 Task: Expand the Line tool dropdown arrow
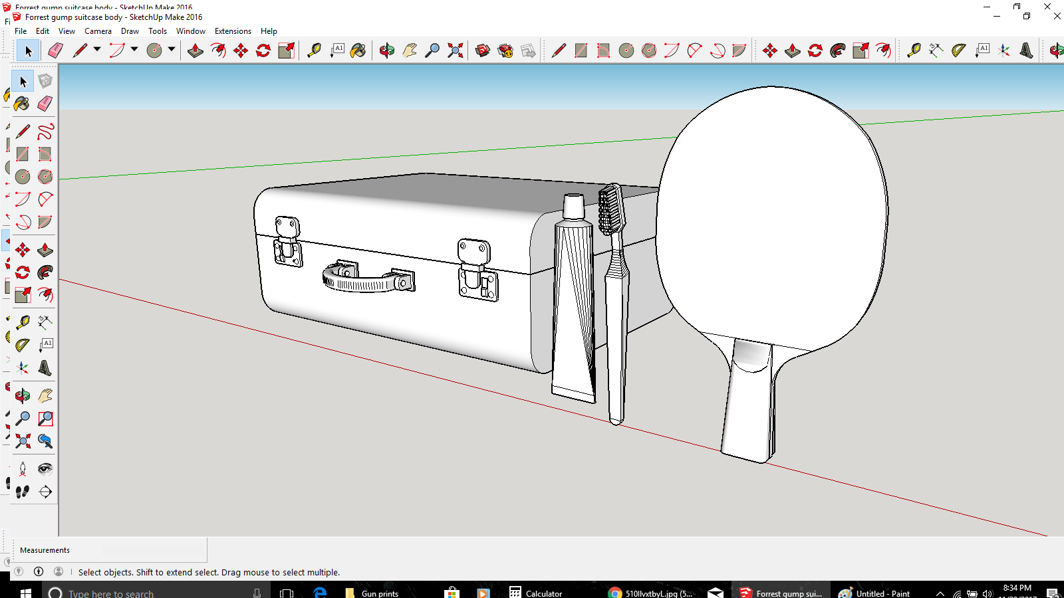(x=97, y=49)
